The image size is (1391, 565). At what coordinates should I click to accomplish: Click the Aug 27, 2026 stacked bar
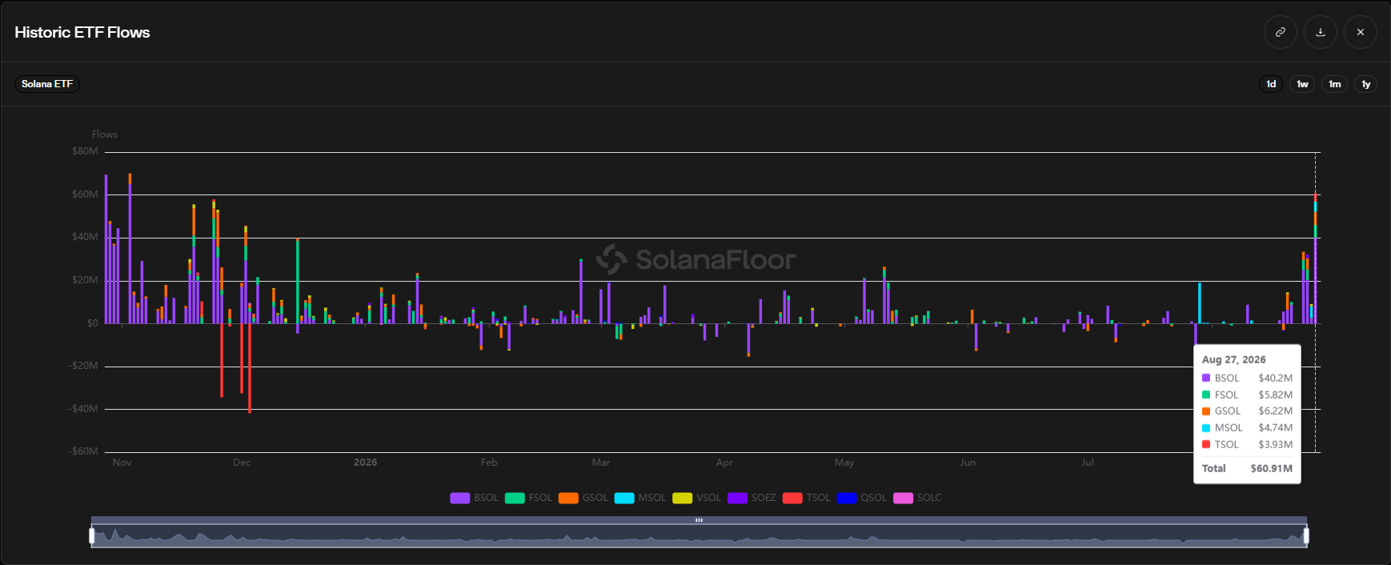click(1315, 258)
